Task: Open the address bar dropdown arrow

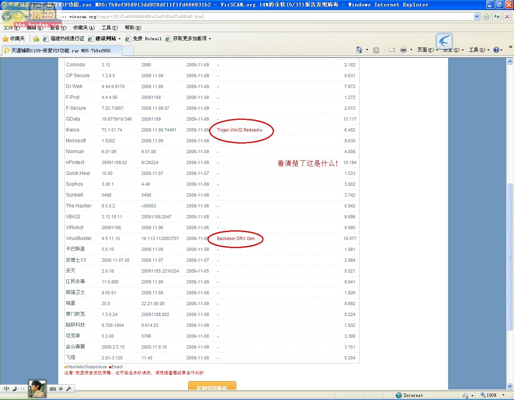Action: (477, 16)
